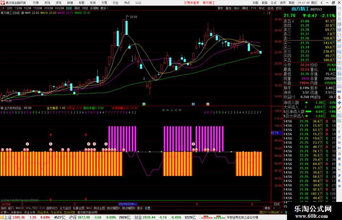Viewport: 342px width, 220px height.
Task: Select the MACD indicator tab
Action: click(20, 208)
